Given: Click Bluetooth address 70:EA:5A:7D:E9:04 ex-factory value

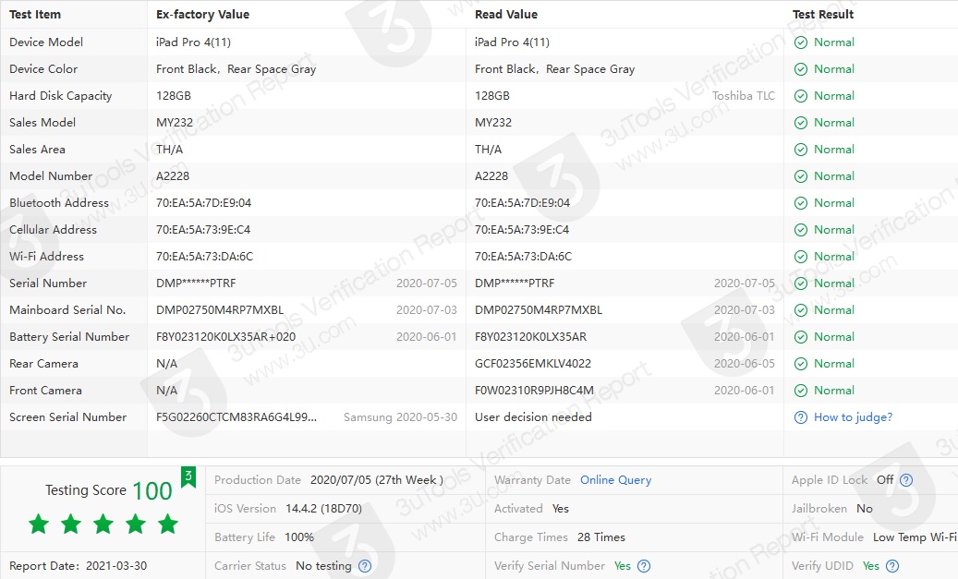Looking at the screenshot, I should 203,203.
